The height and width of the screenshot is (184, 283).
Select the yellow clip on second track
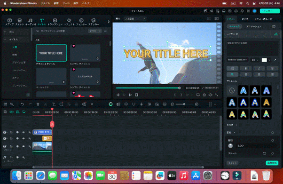pos(47,138)
